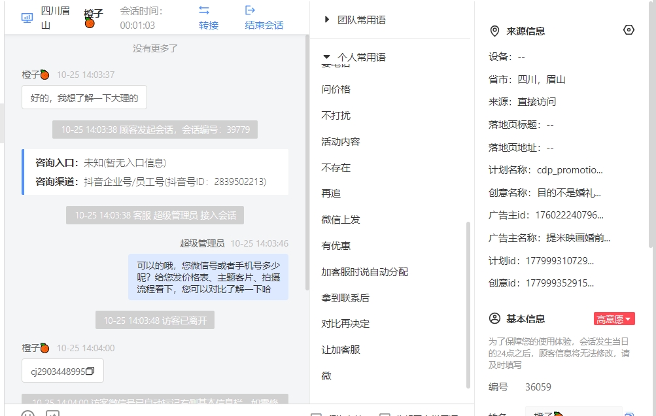Transfer the conversation via 转接
The image size is (656, 416).
pyautogui.click(x=209, y=25)
